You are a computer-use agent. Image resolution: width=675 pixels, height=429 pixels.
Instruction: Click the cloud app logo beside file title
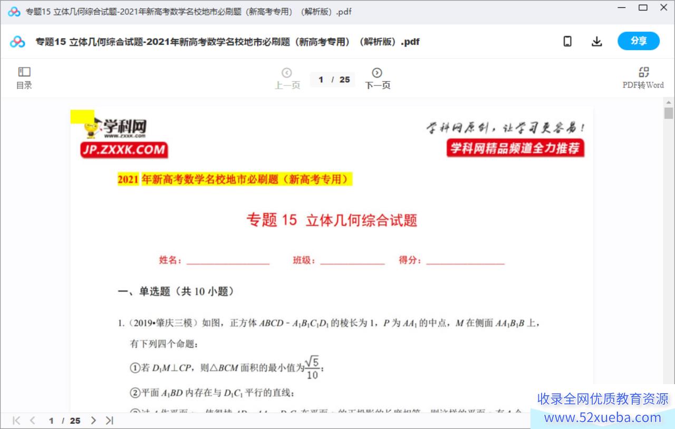tap(17, 42)
